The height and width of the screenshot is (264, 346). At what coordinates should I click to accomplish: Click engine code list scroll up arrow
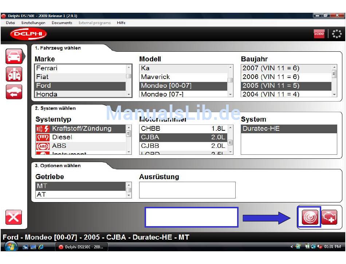point(230,127)
